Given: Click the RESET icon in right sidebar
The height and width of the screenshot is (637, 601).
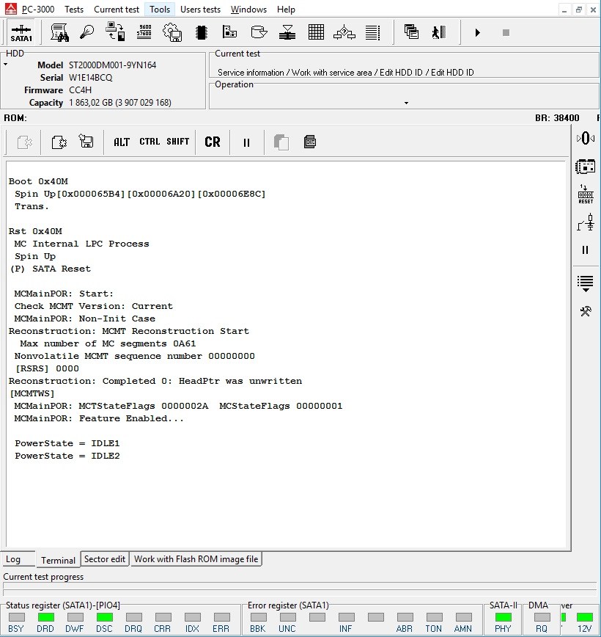Looking at the screenshot, I should [586, 194].
